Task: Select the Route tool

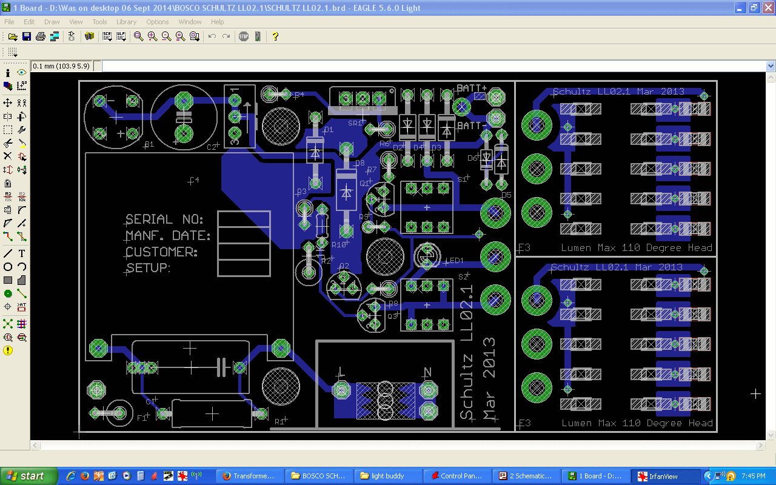Action: point(8,236)
